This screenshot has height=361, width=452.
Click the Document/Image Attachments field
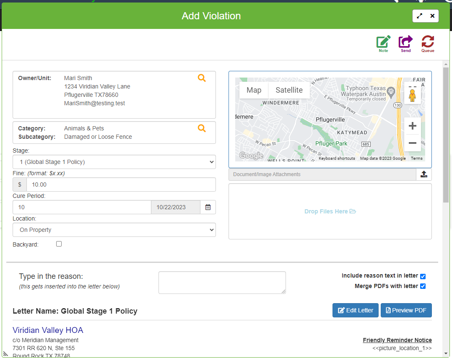click(x=322, y=174)
